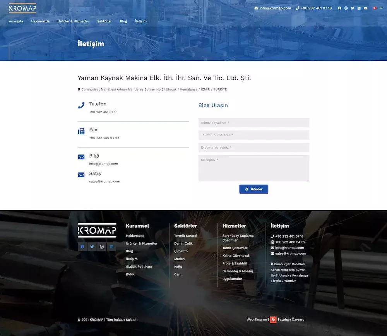Click the envelope icon next to Bilgi

click(x=81, y=157)
